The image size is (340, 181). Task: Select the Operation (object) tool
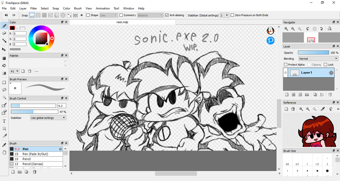4,129
